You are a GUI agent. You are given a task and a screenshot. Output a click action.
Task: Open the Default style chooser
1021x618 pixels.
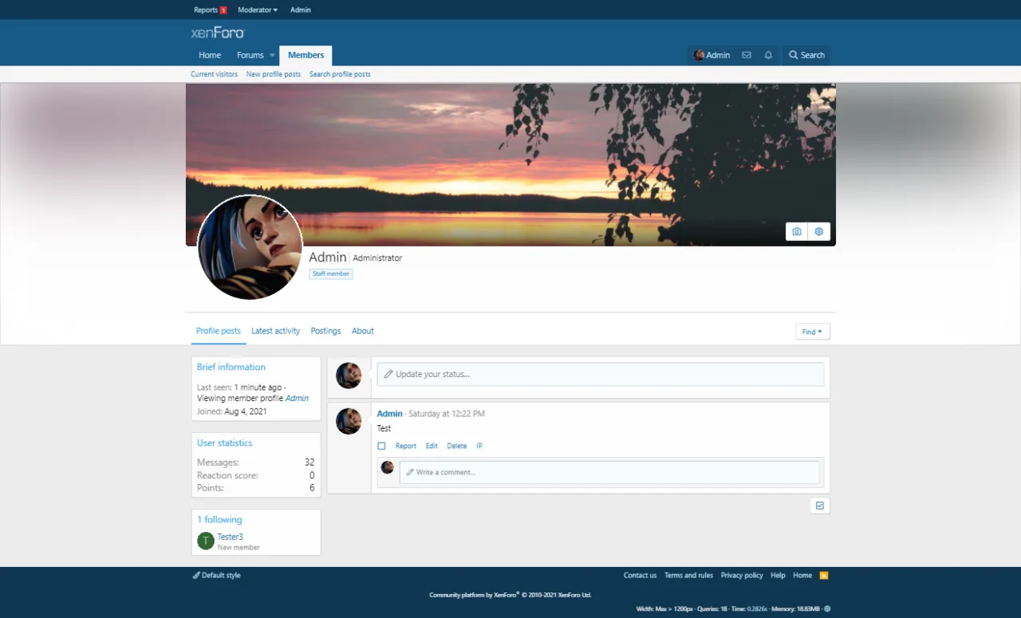216,575
